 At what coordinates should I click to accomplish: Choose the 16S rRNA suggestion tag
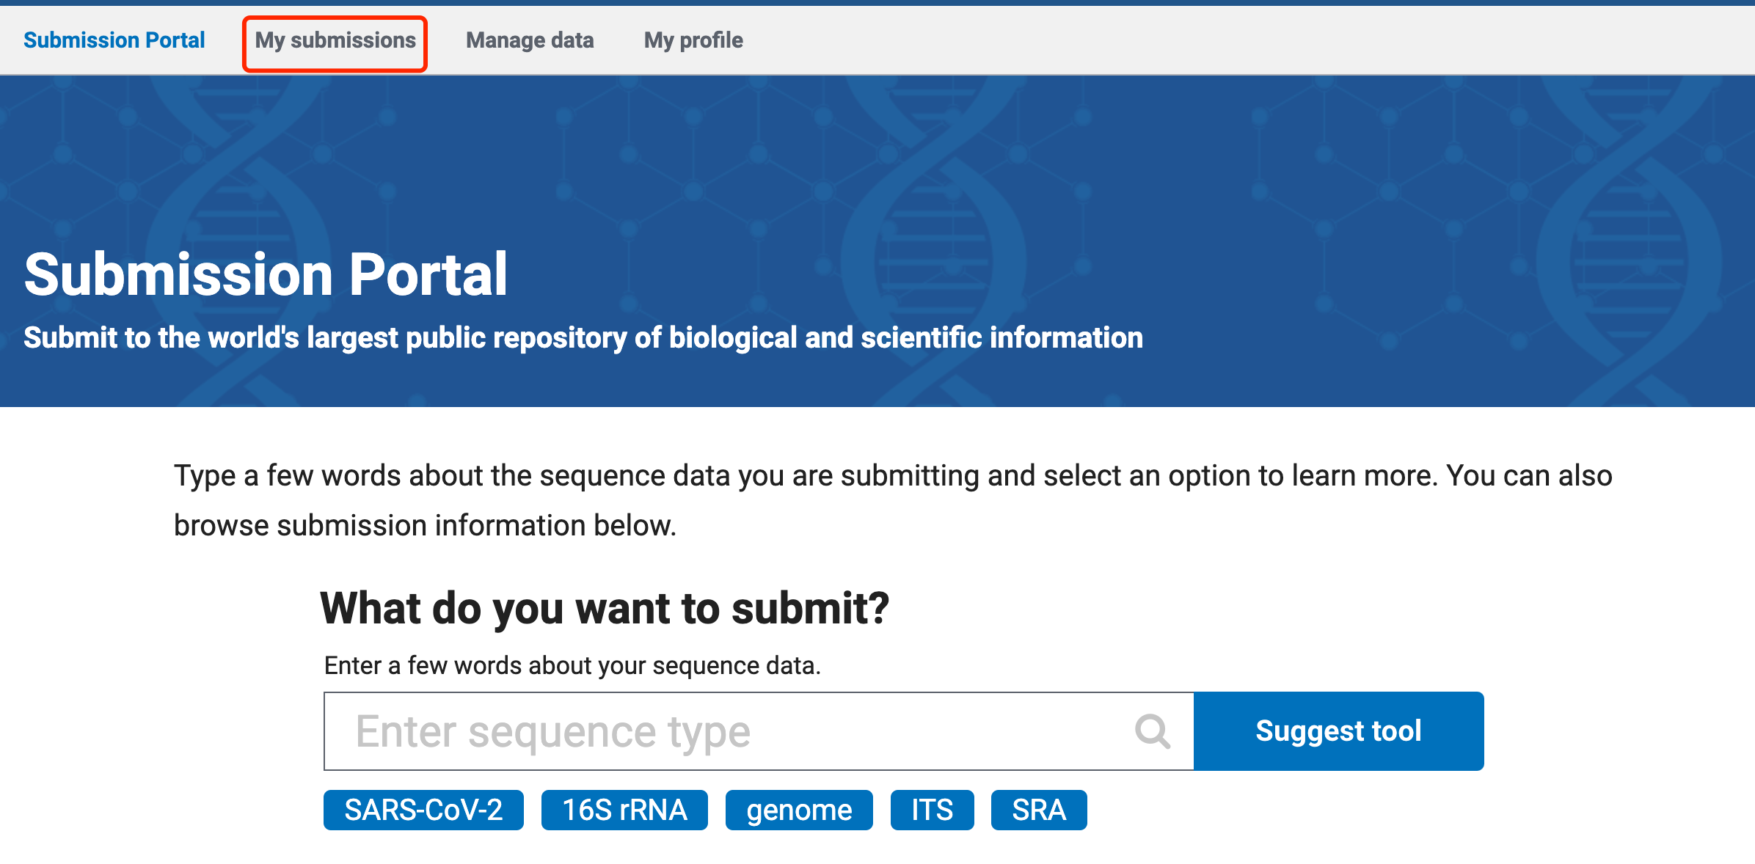624,810
